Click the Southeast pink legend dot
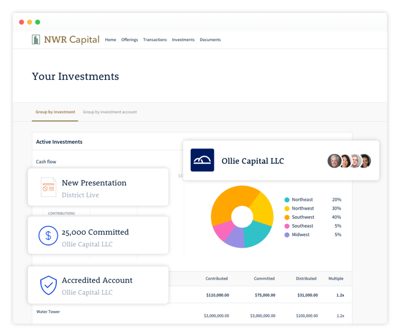 click(x=287, y=226)
